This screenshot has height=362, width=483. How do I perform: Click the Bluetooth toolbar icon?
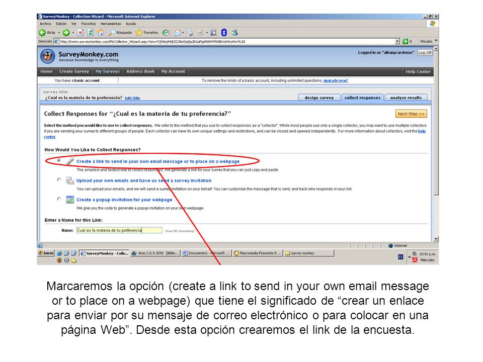pyautogui.click(x=224, y=32)
